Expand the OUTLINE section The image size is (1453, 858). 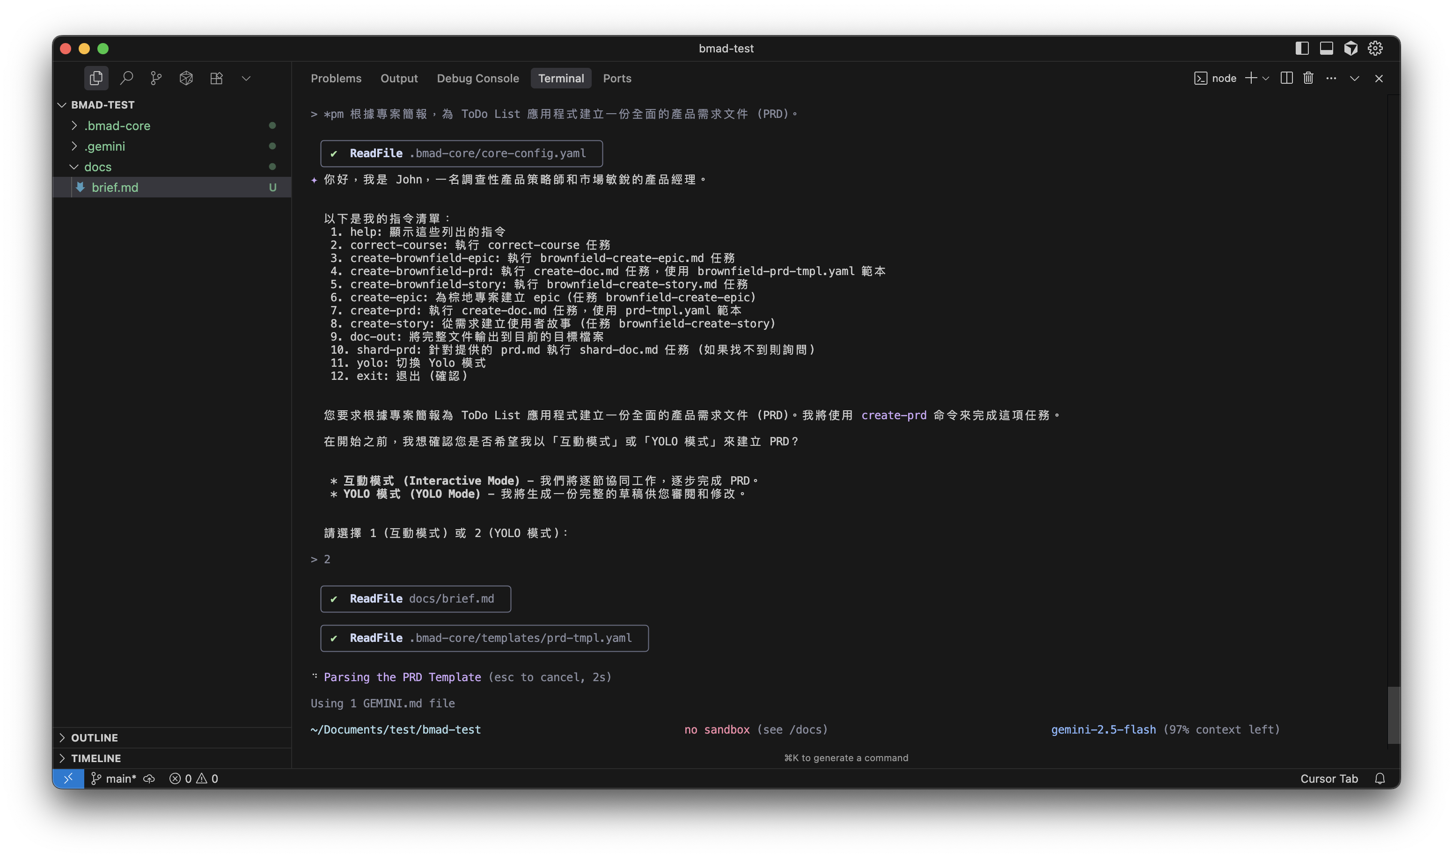click(172, 738)
